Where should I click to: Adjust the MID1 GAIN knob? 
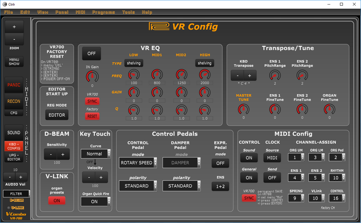pyautogui.click(x=157, y=92)
